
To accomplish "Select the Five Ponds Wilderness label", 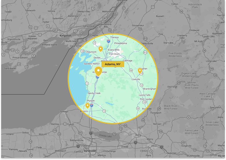I will tap(175, 55).
